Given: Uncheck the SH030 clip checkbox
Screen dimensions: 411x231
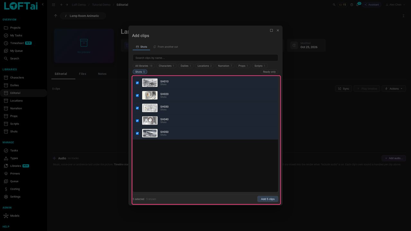Looking at the screenshot, I should pos(137,108).
